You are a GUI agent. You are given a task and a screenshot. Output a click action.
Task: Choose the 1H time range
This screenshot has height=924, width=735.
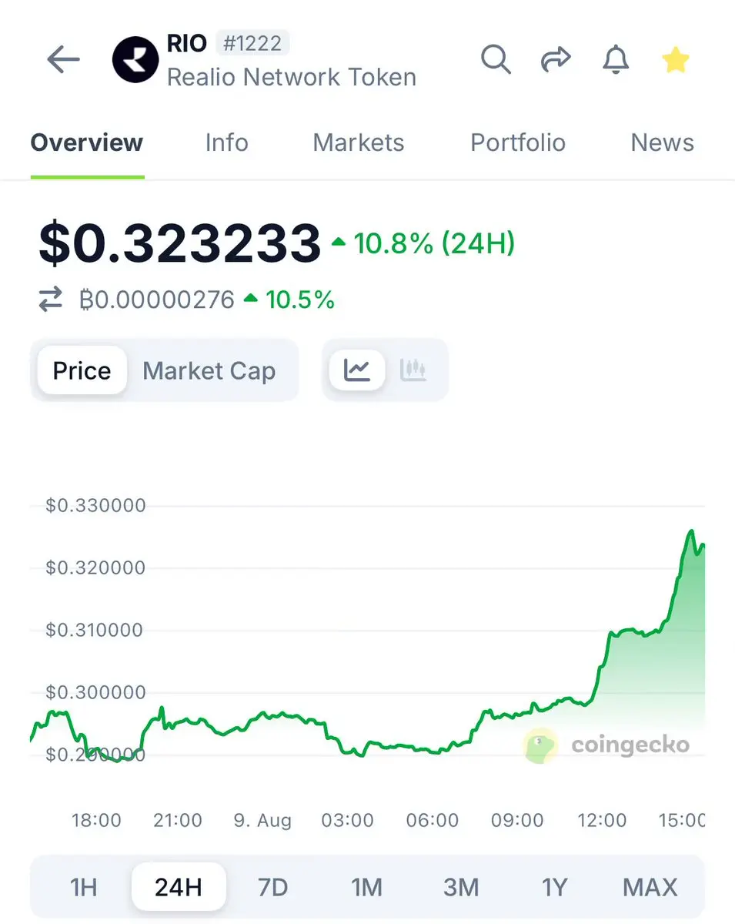click(x=83, y=887)
